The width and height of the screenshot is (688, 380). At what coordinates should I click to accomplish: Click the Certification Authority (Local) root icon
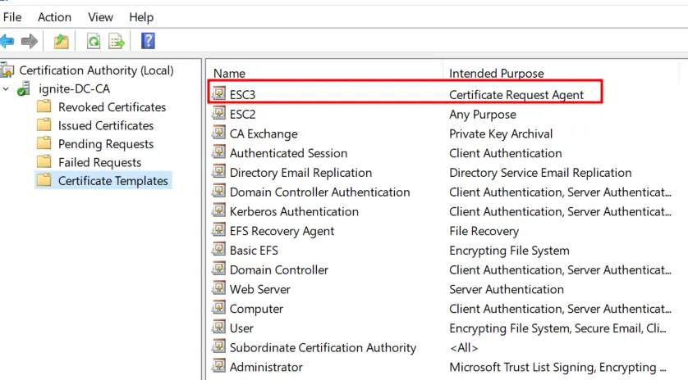tap(8, 70)
